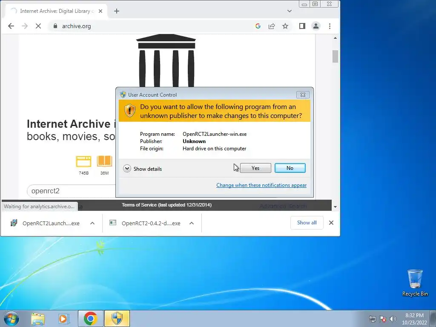This screenshot has height=327, width=436.
Task: Close the downloads bar
Action: 331,223
